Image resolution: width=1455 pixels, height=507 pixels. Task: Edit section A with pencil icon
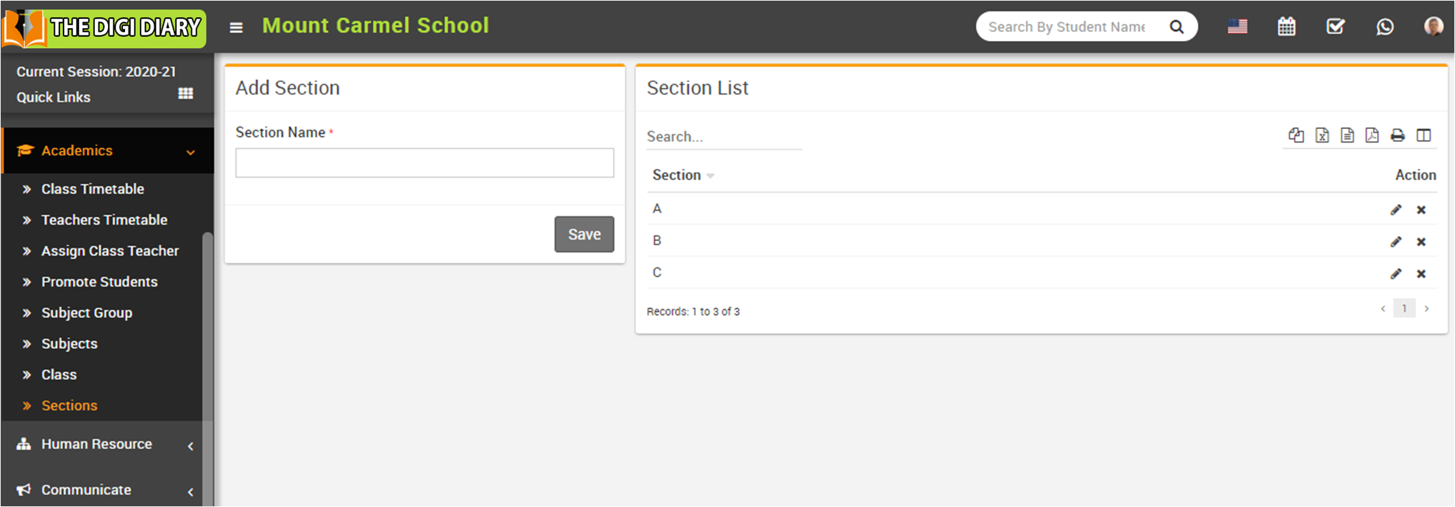[x=1396, y=209]
